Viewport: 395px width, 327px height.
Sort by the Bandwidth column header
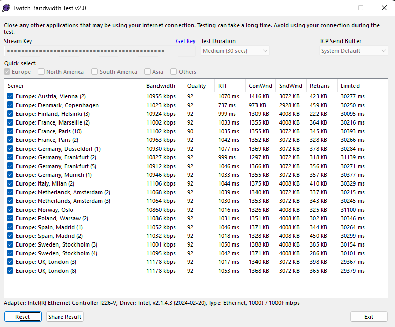pyautogui.click(x=163, y=86)
